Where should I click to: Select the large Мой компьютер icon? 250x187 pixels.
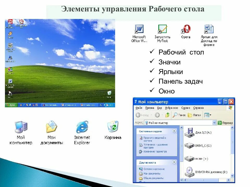pos(21,127)
